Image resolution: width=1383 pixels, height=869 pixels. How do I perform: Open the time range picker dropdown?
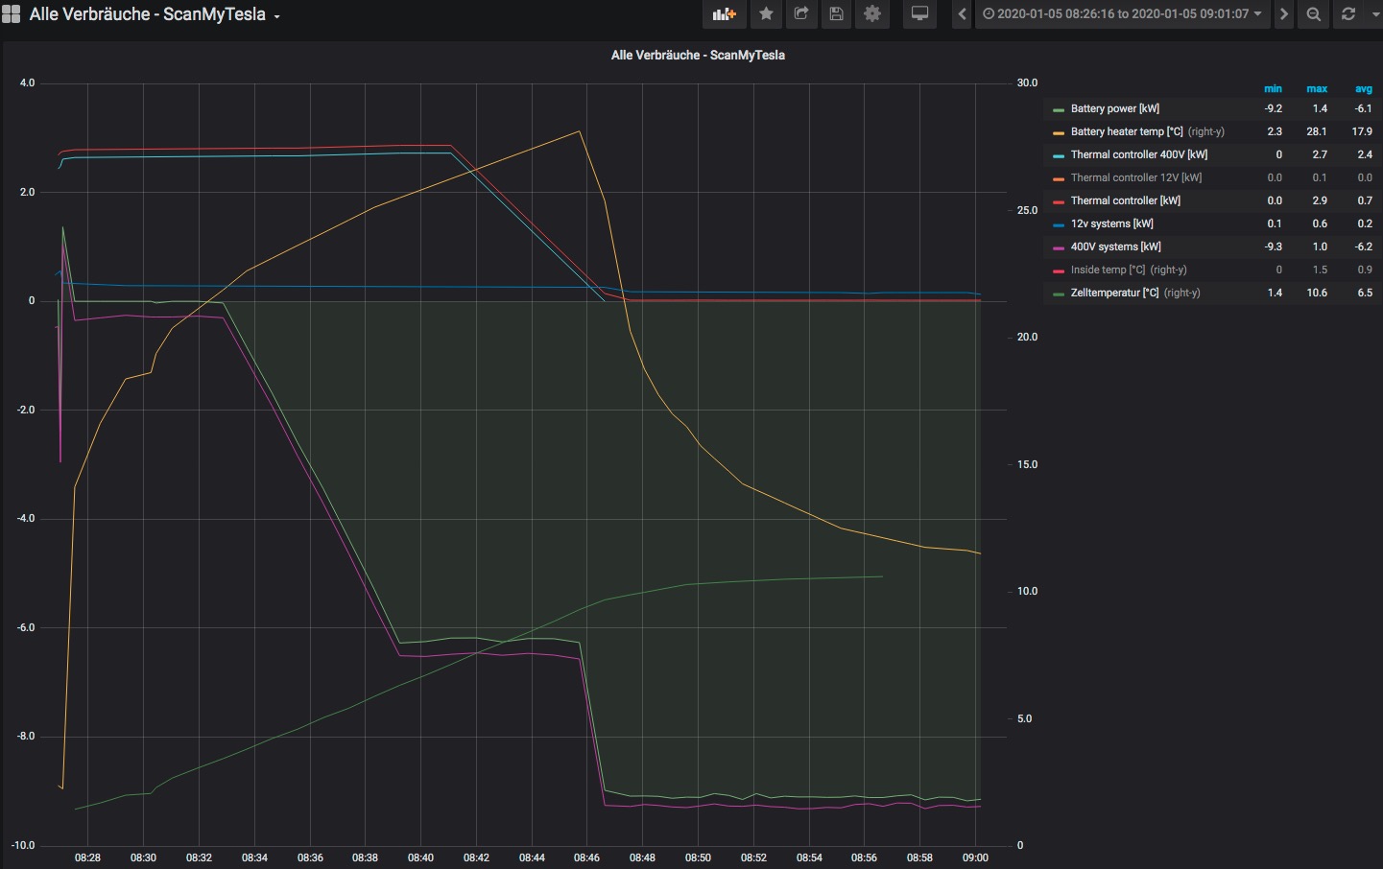(x=1122, y=14)
